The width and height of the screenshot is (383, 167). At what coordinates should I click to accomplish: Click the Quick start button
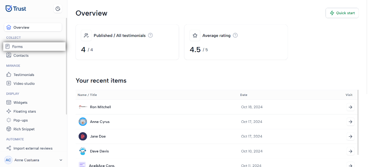[342, 13]
